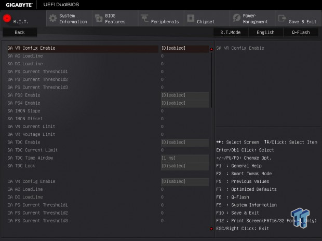The height and width of the screenshot is (241, 322).
Task: Select SA AC Loadline value field
Action: 162,56
